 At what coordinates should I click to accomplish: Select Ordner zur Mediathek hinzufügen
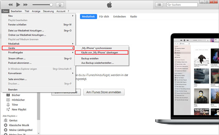[39, 35]
